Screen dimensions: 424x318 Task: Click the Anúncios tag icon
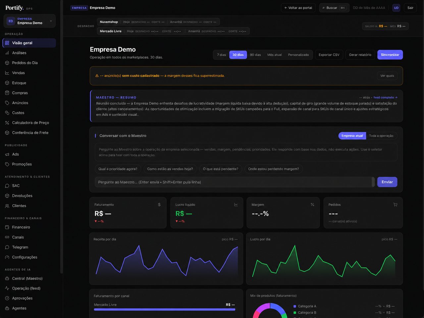[x=7, y=103]
